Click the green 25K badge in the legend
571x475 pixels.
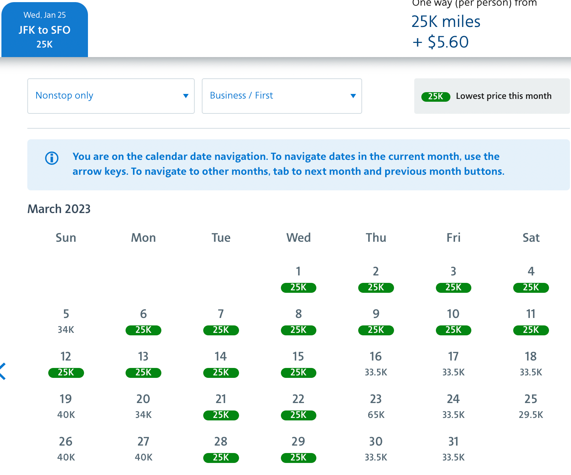pos(436,96)
